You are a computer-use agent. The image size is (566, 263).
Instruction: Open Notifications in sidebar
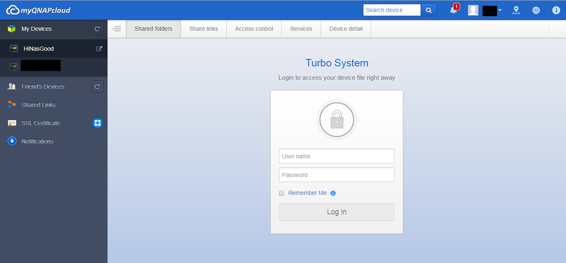pyautogui.click(x=37, y=141)
